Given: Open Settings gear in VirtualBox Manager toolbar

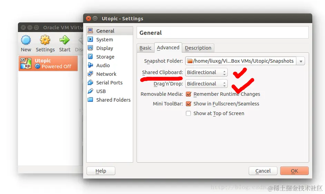Looking at the screenshot, I should tap(45, 40).
